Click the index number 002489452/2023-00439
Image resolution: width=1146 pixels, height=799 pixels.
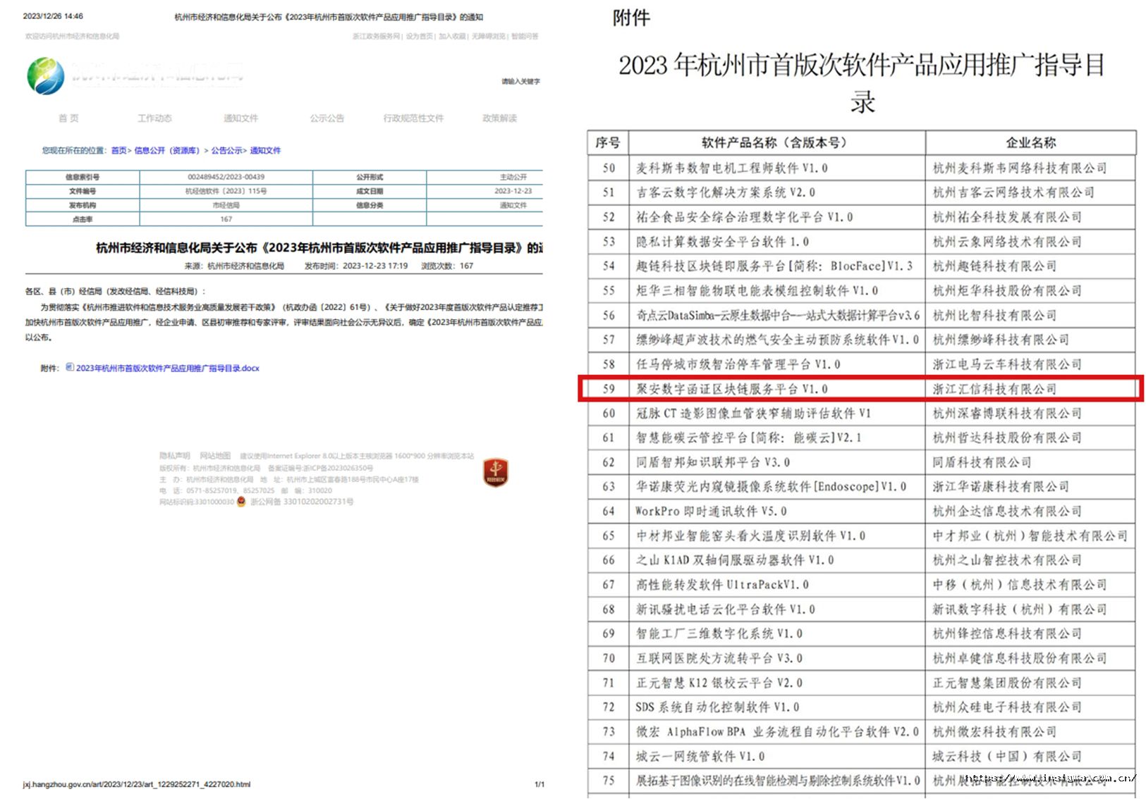tap(226, 177)
